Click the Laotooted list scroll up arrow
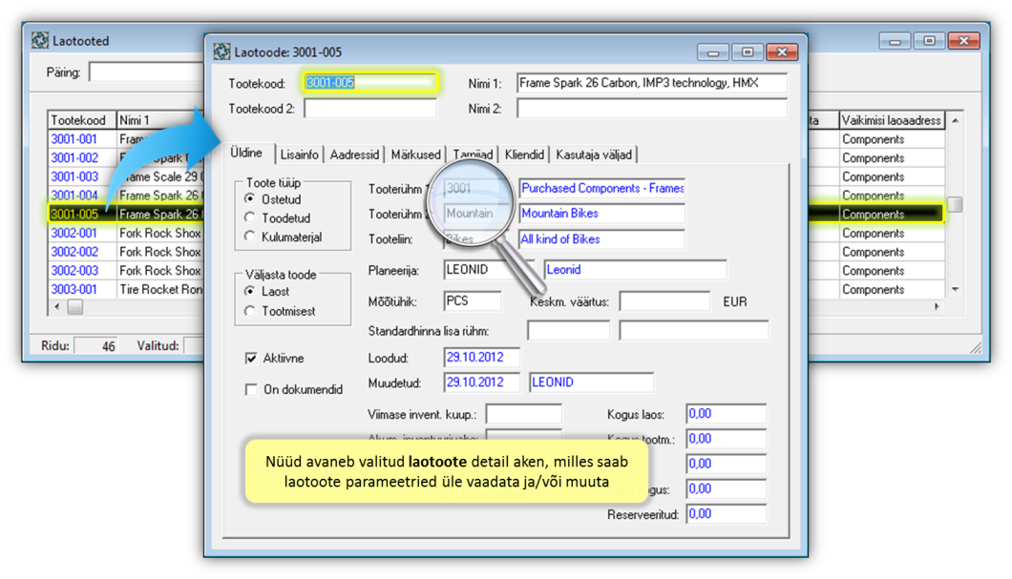Viewport: 1012px width, 579px height. tap(955, 120)
